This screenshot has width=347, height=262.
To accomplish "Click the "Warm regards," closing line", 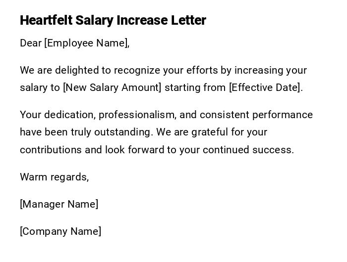I will coord(55,177).
